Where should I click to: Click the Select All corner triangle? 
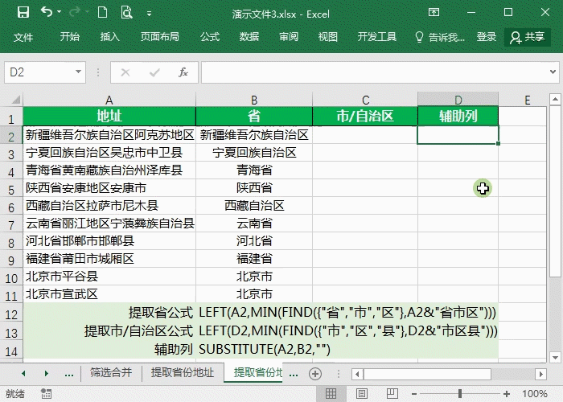pyautogui.click(x=14, y=99)
